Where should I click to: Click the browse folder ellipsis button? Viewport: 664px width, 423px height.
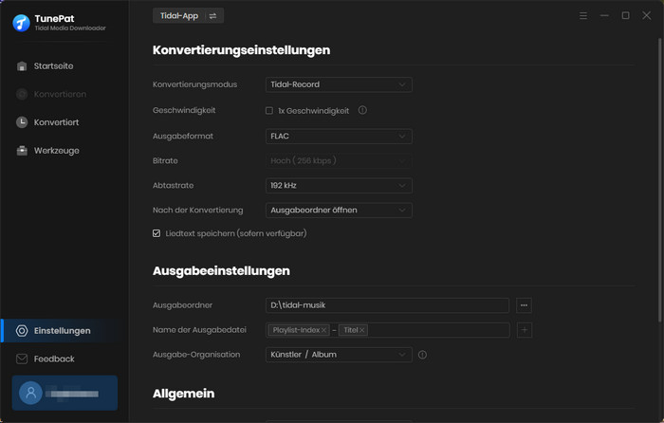pos(524,305)
